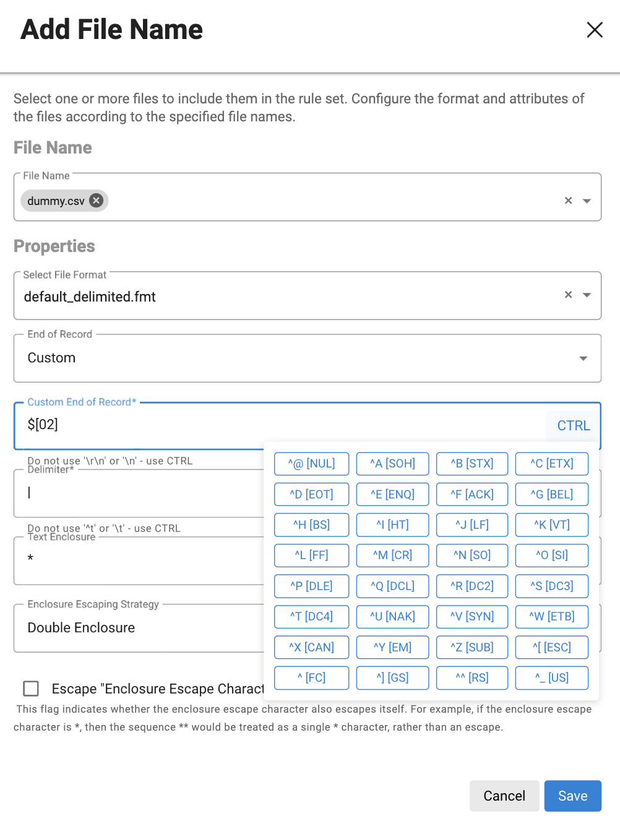Open the Select File Format dropdown

point(587,295)
